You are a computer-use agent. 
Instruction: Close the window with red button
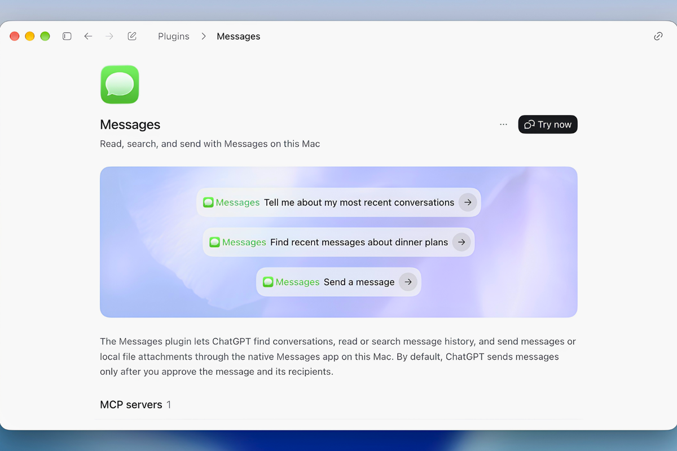(x=15, y=36)
